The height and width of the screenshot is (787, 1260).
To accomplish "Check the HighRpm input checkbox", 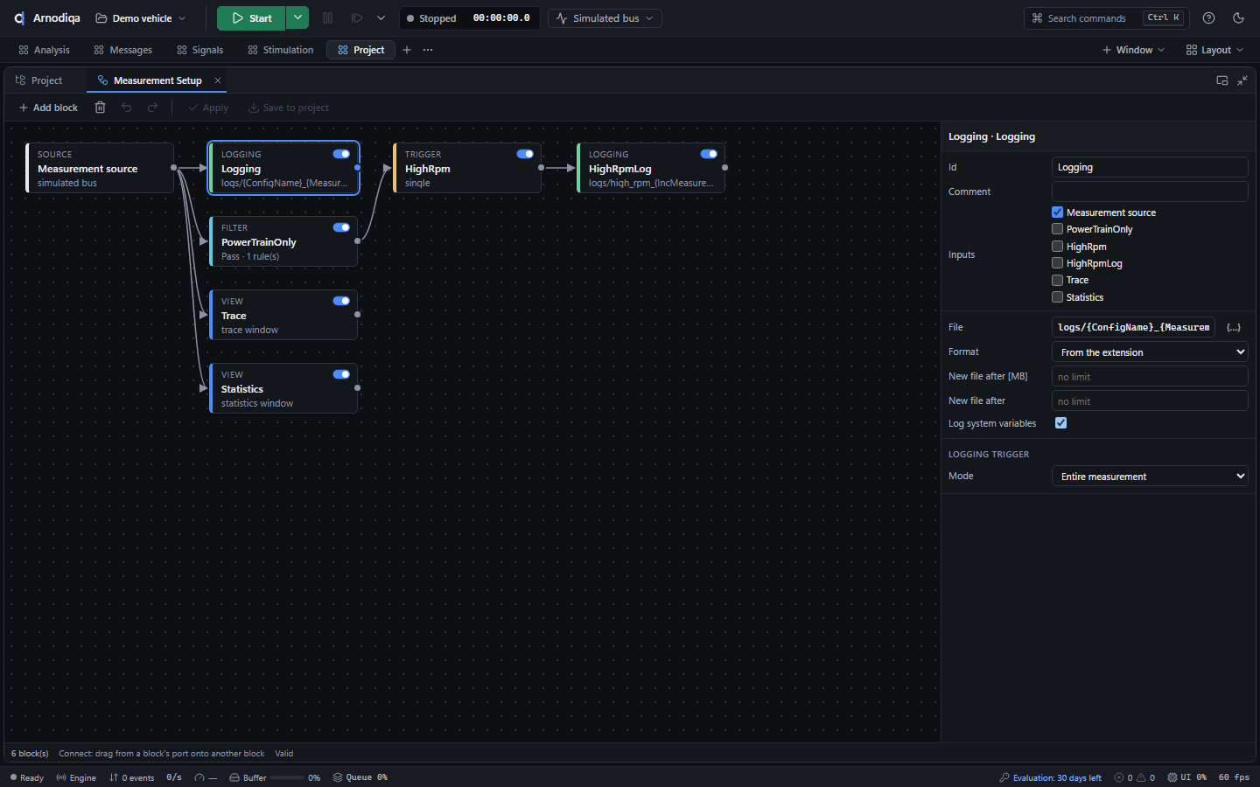I will click(x=1057, y=247).
